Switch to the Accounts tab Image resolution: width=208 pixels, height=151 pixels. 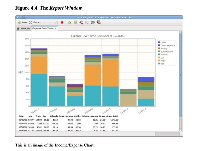click(24, 28)
